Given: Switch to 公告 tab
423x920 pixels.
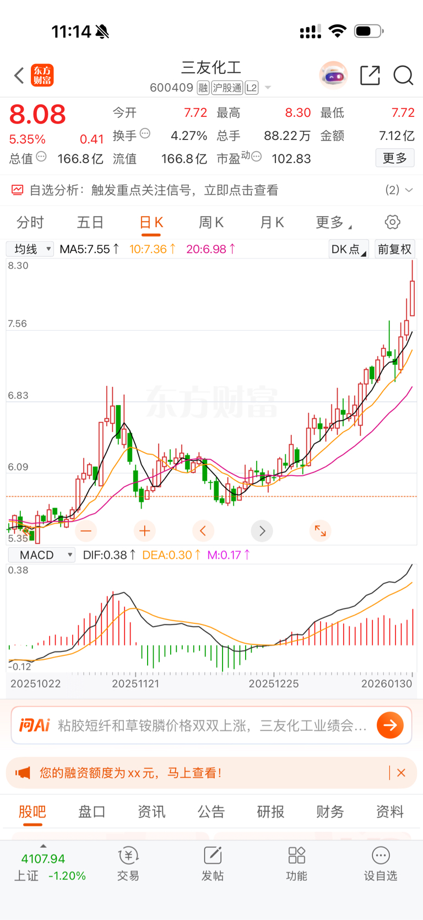Looking at the screenshot, I should tap(211, 812).
